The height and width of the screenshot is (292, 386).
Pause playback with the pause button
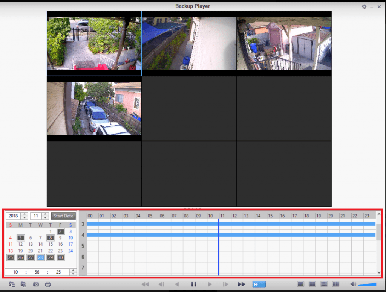(194, 284)
